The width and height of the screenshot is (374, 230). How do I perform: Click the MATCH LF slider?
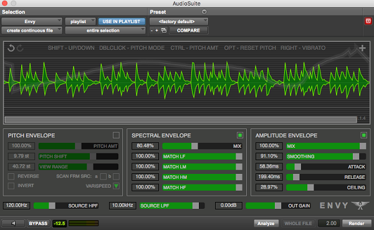202,156
